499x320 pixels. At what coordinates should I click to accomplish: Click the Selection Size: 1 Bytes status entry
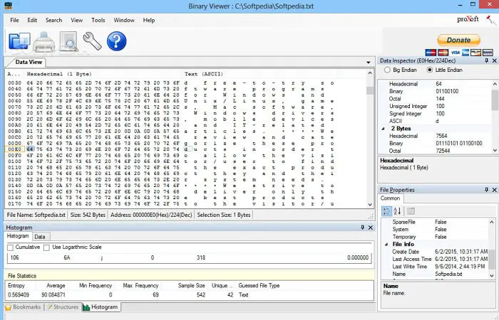224,215
